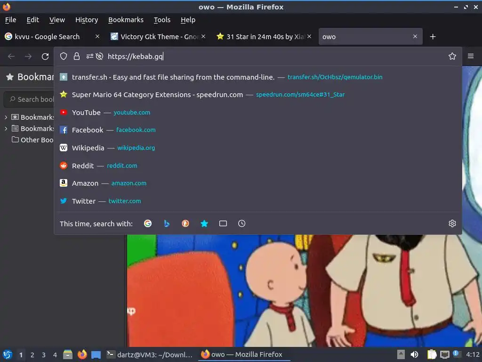Select the Facebook suggestion
Image resolution: width=482 pixels, height=362 pixels.
point(258,130)
